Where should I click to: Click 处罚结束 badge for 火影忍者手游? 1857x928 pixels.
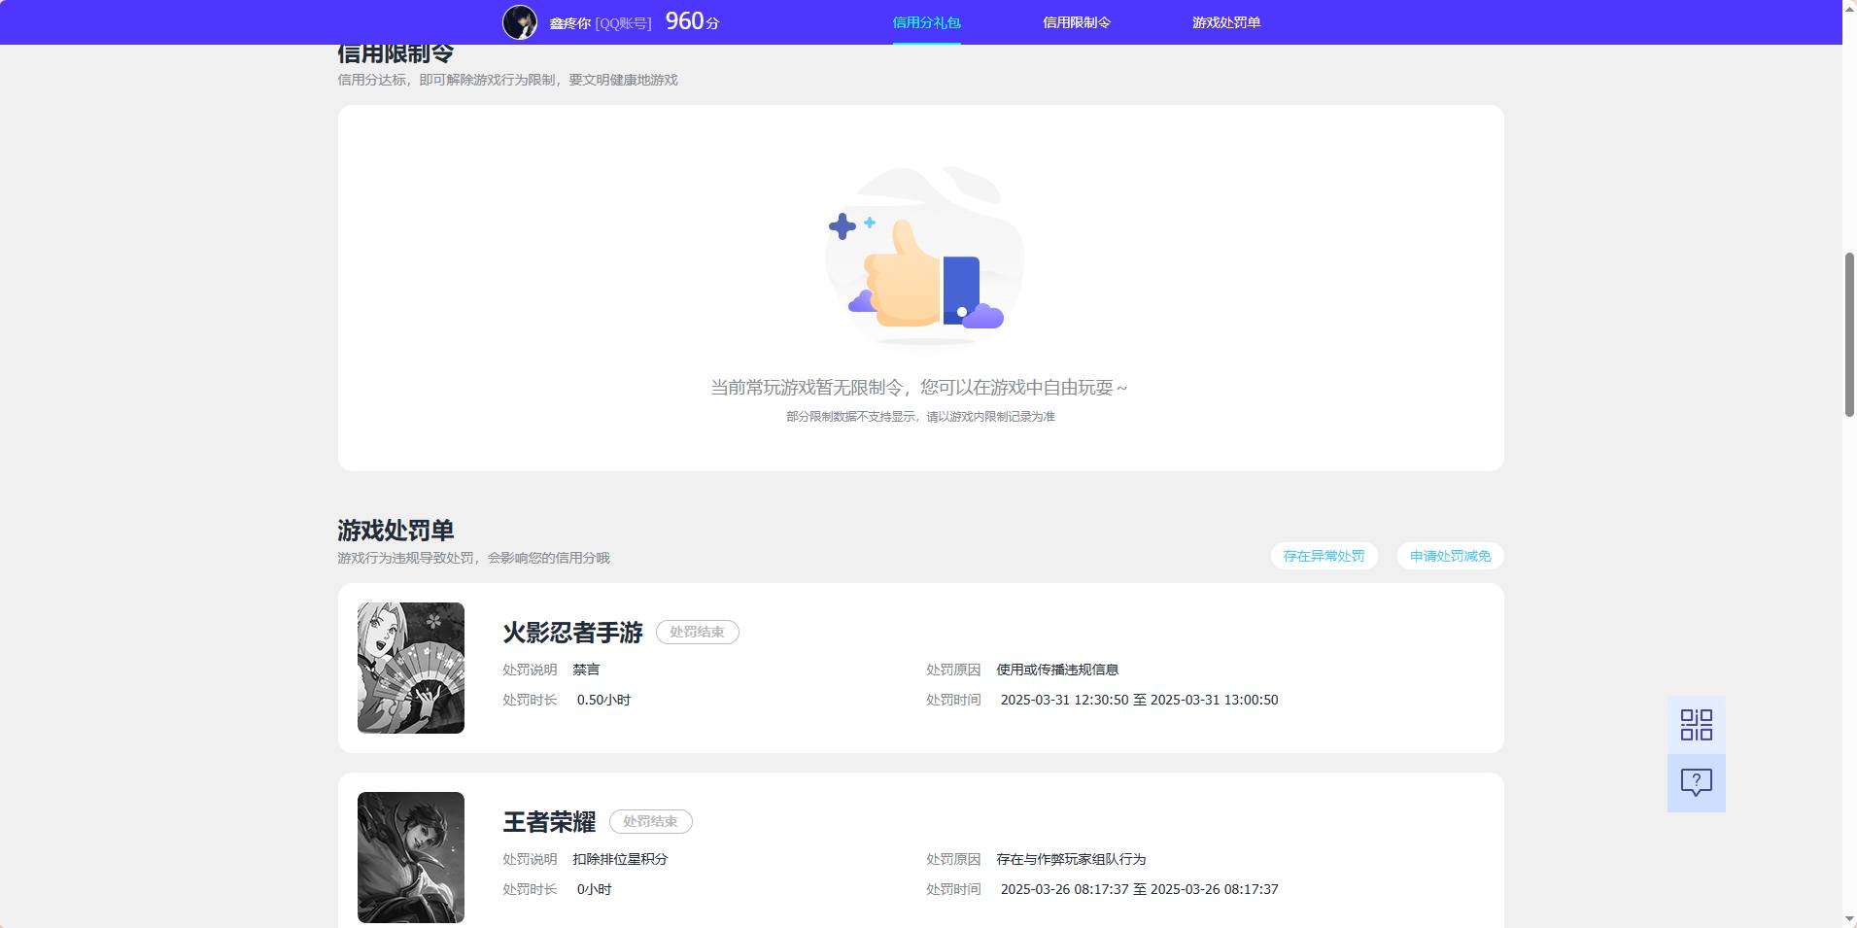(697, 632)
